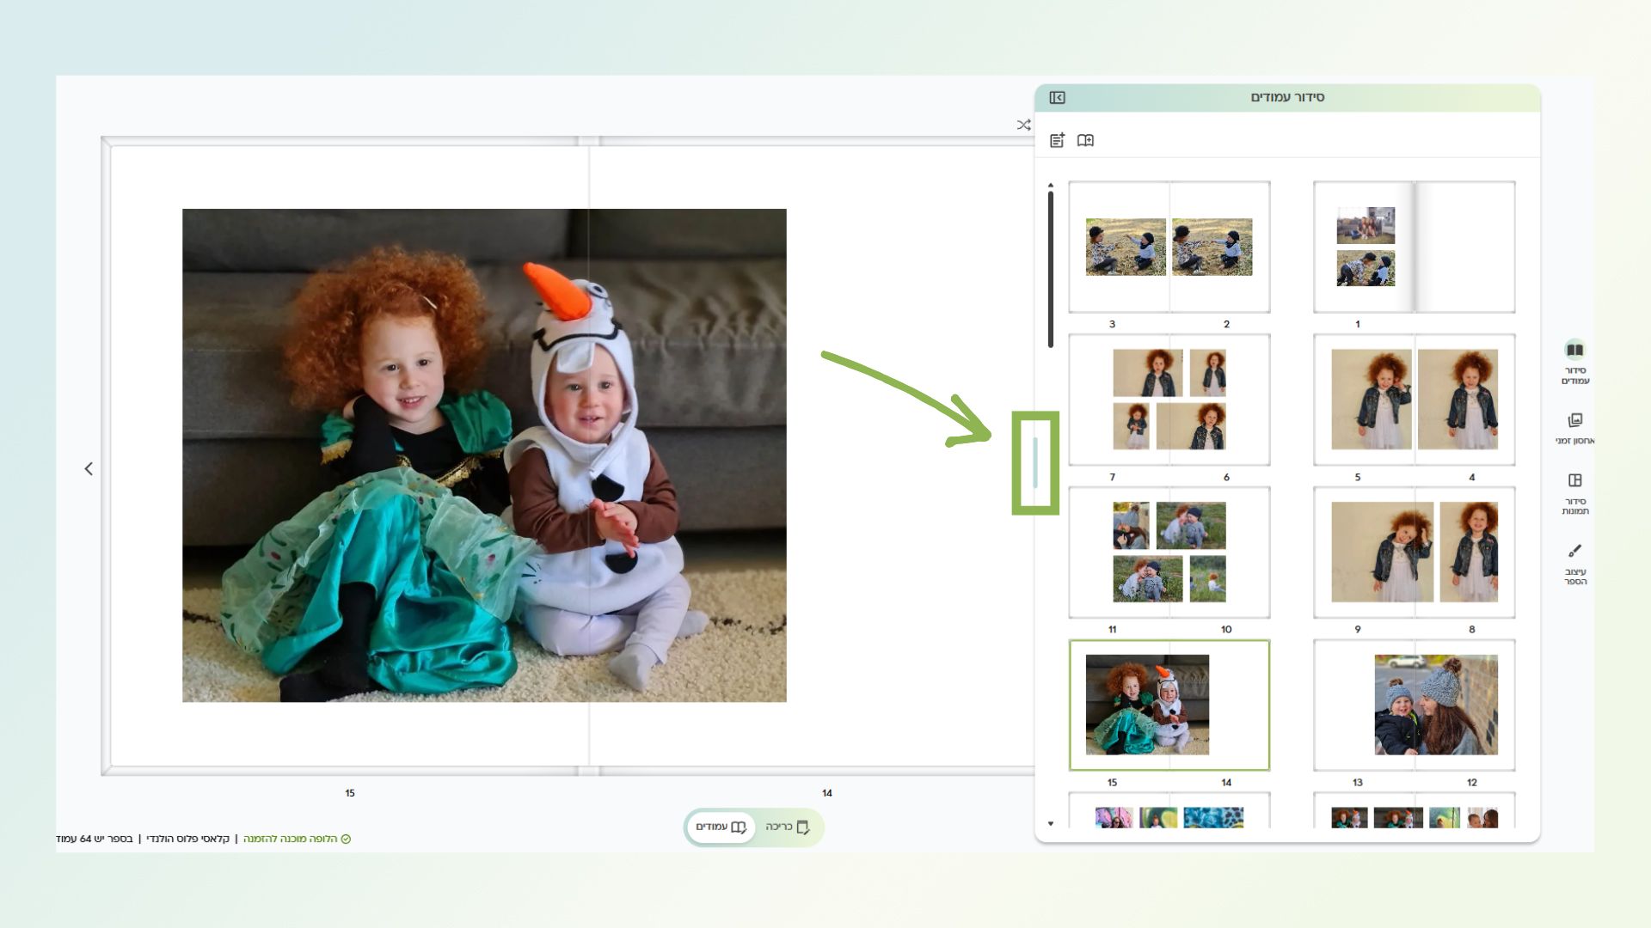Viewport: 1651px width, 928px height.
Task: Click page number 15 under the canvas
Action: (350, 793)
